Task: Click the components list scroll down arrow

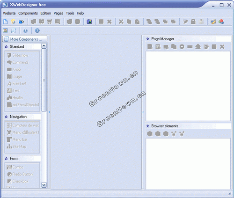Action: click(x=44, y=185)
